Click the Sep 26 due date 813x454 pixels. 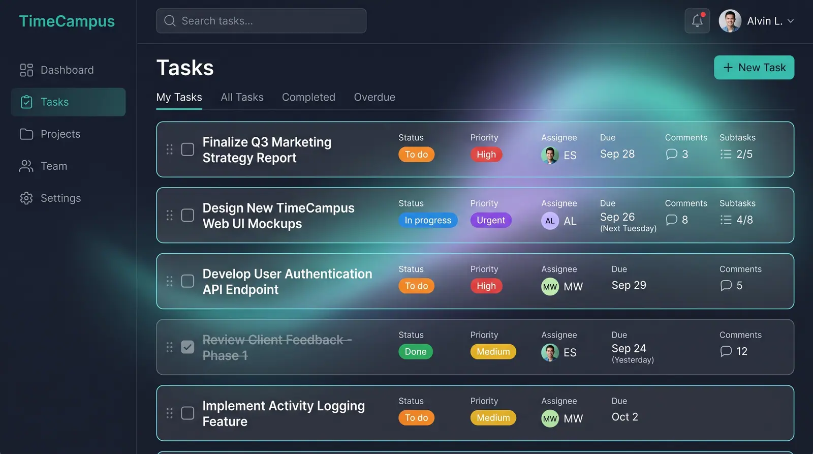pos(617,217)
